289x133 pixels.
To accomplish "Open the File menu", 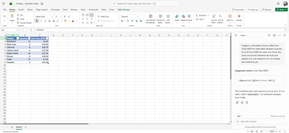I will 5,10.
